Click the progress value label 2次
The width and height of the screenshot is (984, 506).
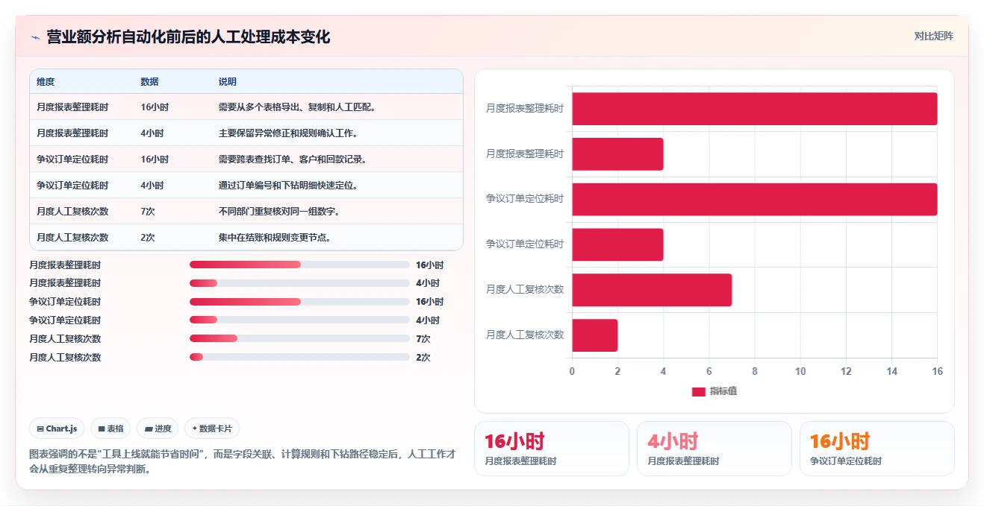tap(423, 357)
